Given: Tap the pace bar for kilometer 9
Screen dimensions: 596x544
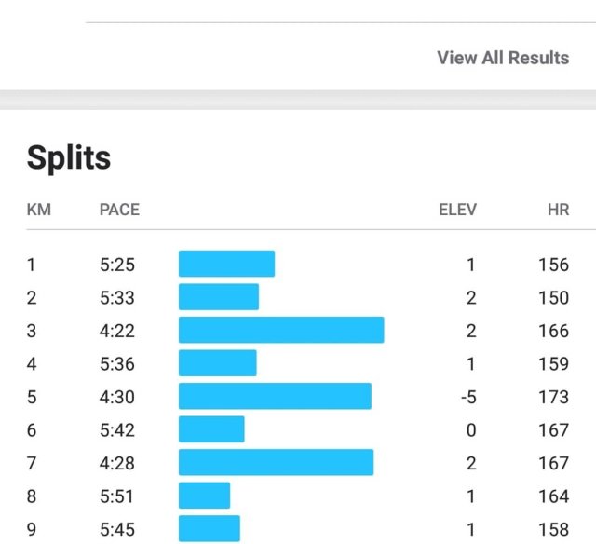Looking at the screenshot, I should pos(210,529).
